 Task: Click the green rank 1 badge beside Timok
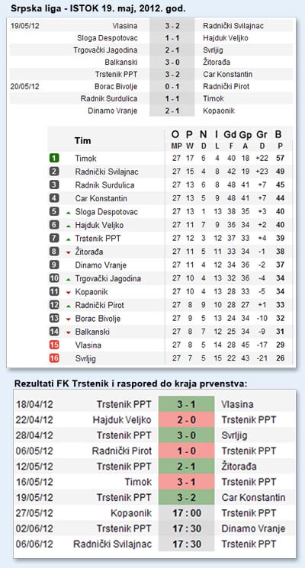(54, 158)
